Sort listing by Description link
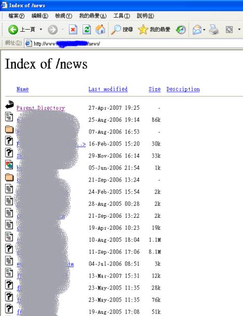Image resolution: width=243 pixels, height=316 pixels. click(x=183, y=89)
